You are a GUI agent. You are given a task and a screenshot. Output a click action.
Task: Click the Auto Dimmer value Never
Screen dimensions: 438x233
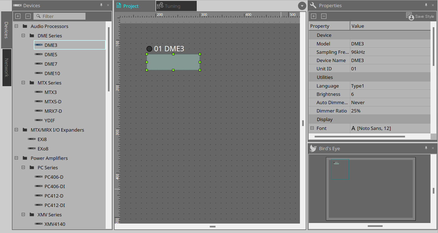pyautogui.click(x=390, y=103)
